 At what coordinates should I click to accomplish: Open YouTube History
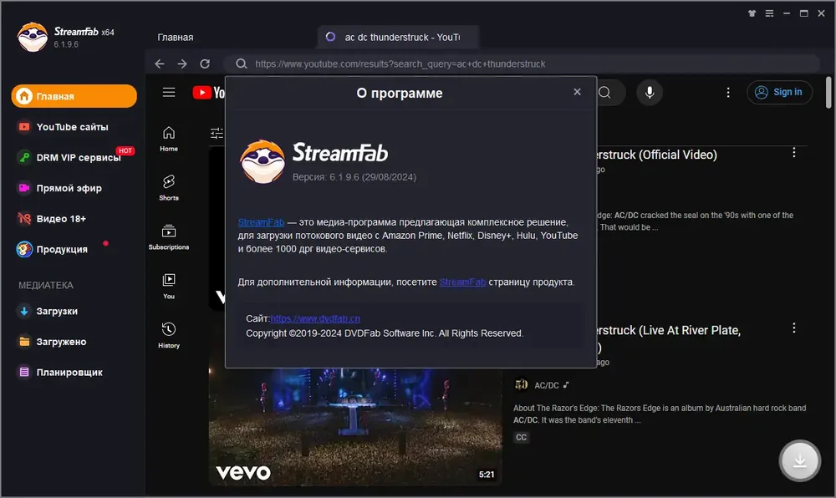[x=169, y=336]
